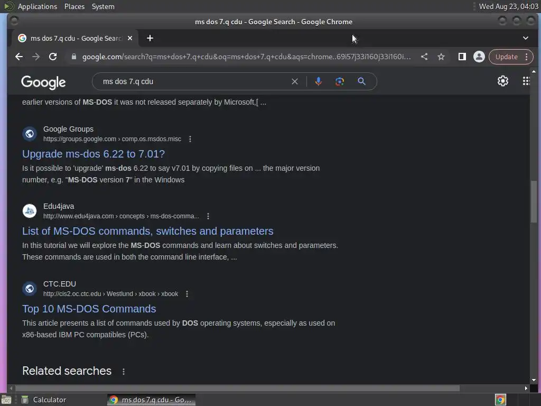Open the Places menu
541x406 pixels.
pyautogui.click(x=74, y=6)
